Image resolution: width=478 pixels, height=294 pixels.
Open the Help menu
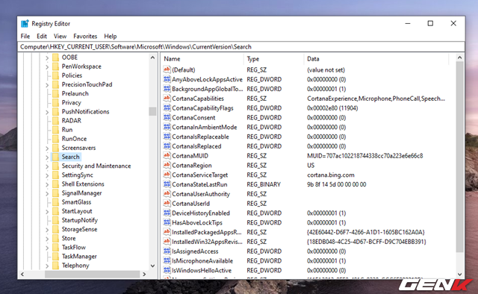coord(111,36)
